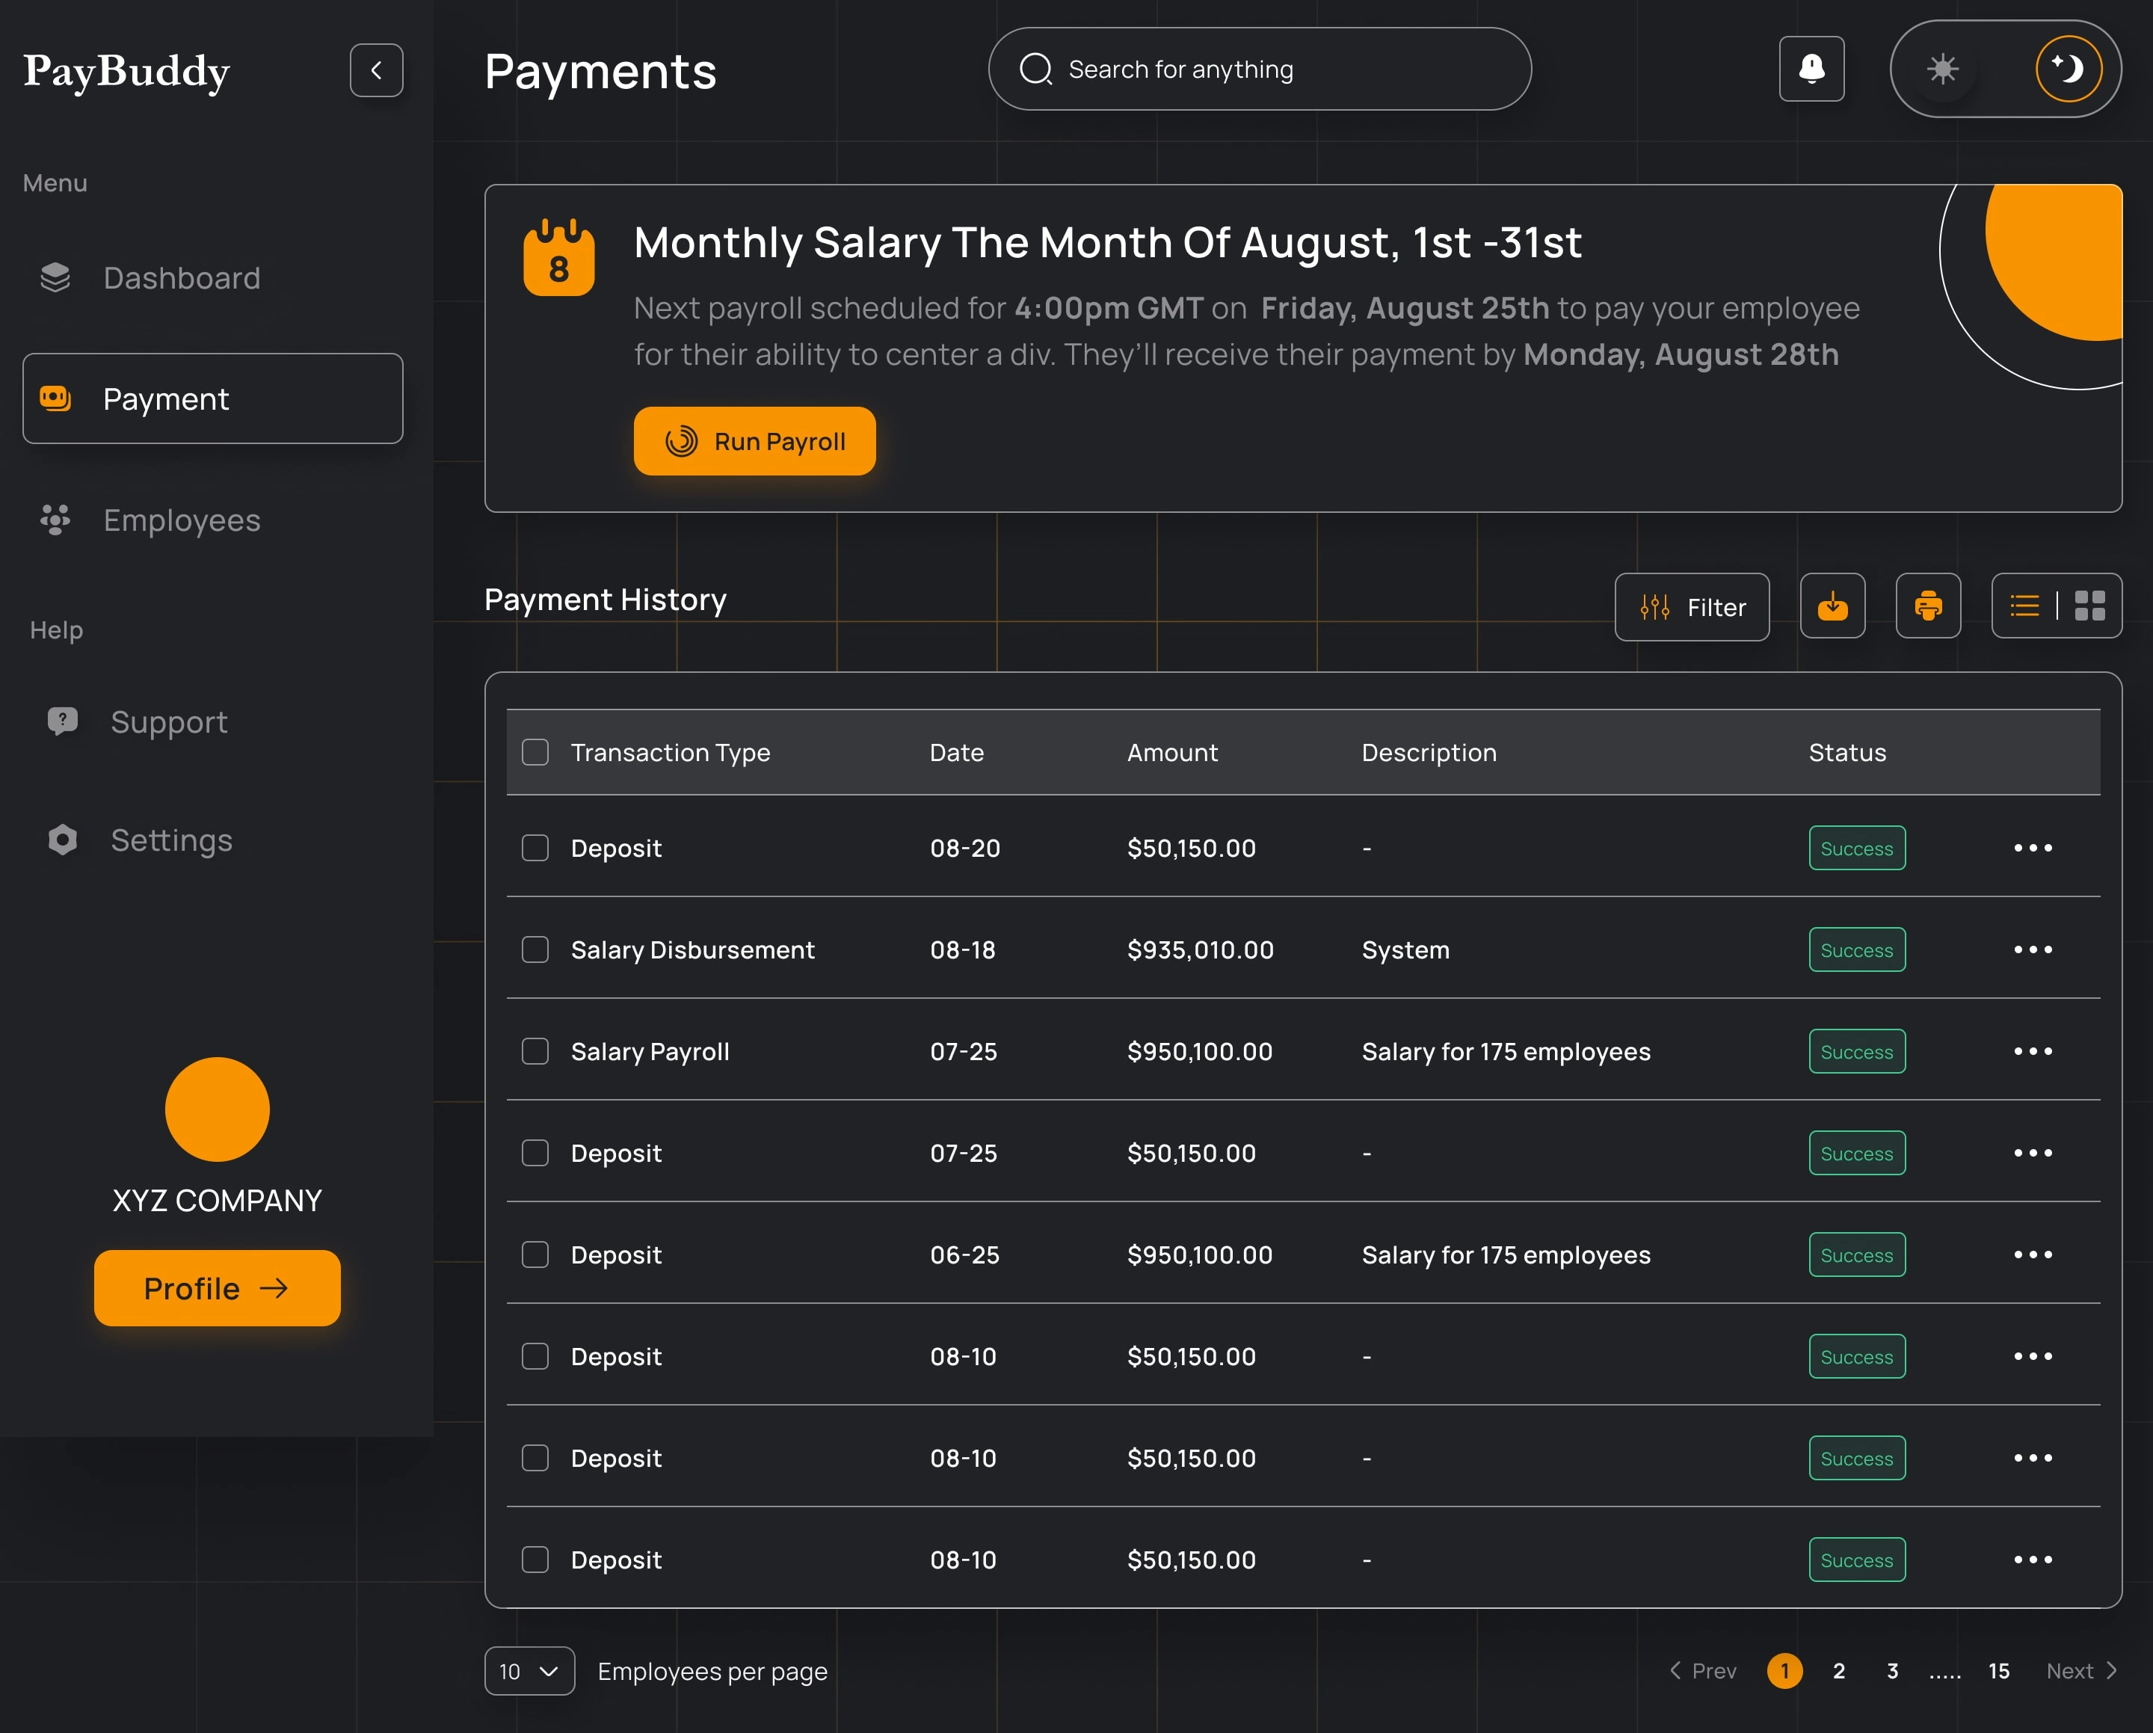2153x1733 pixels.
Task: Expand employees per page dropdown
Action: coord(527,1669)
